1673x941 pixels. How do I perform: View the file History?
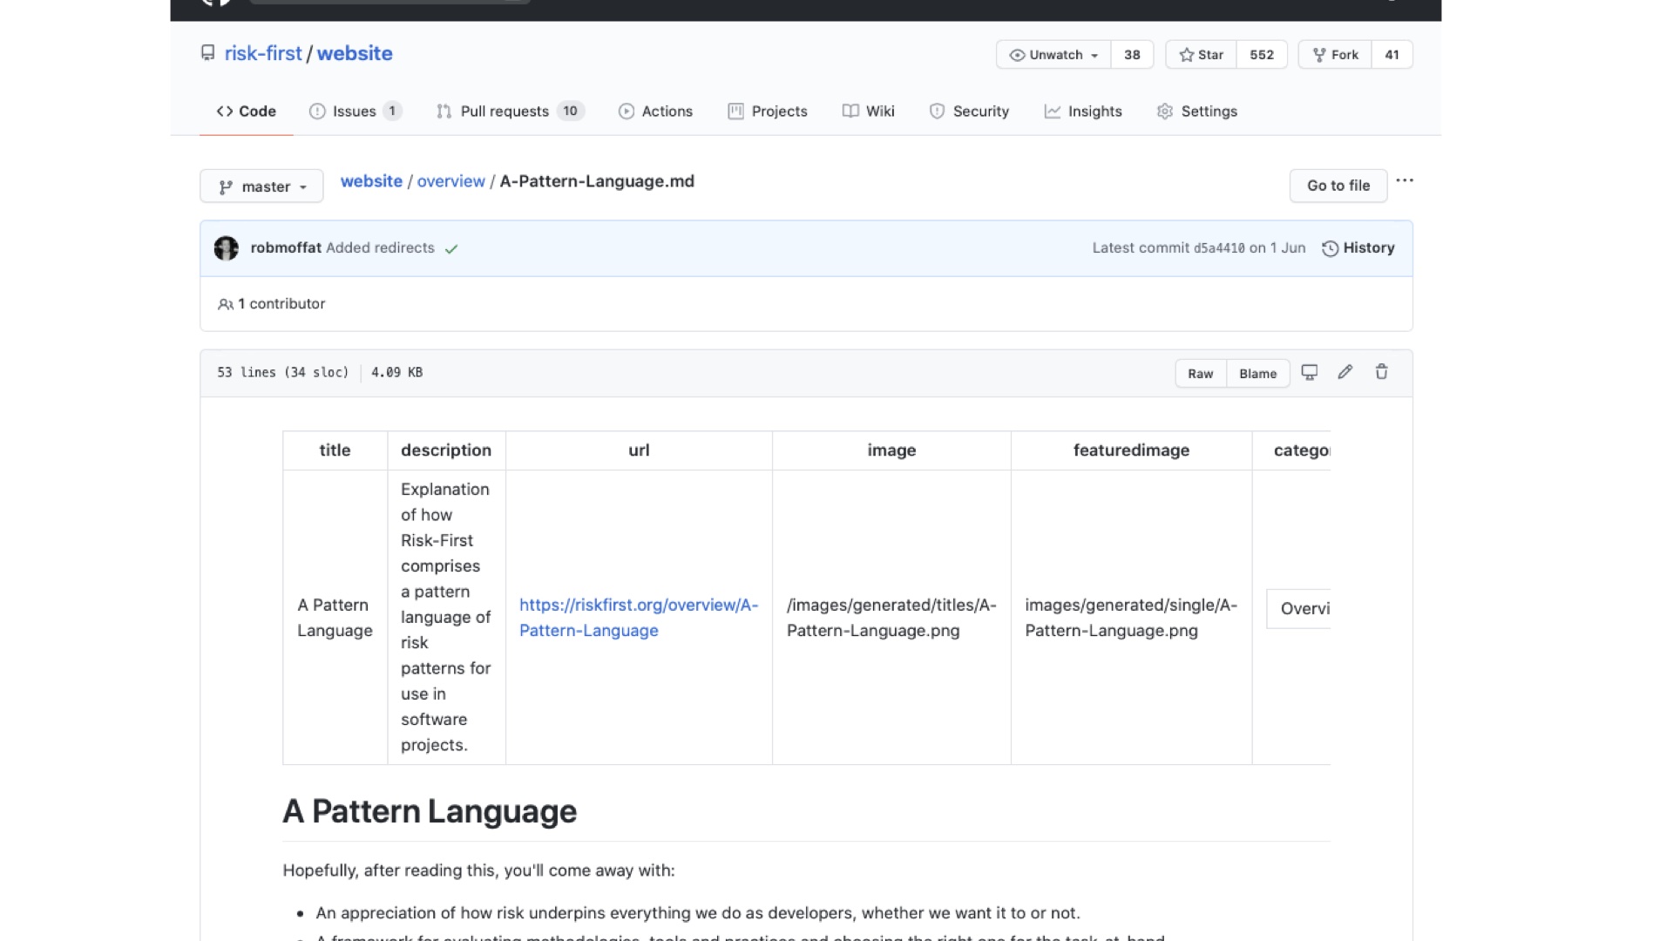(x=1358, y=248)
